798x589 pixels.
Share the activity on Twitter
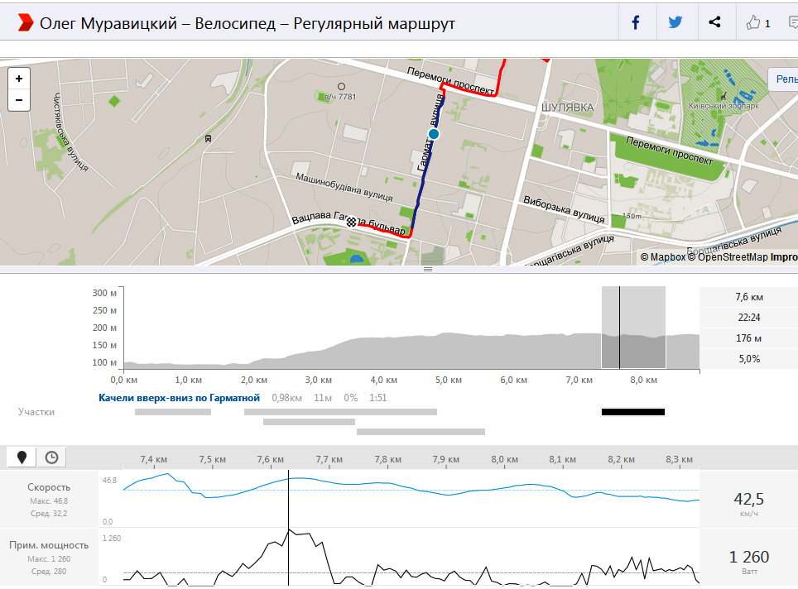[675, 23]
